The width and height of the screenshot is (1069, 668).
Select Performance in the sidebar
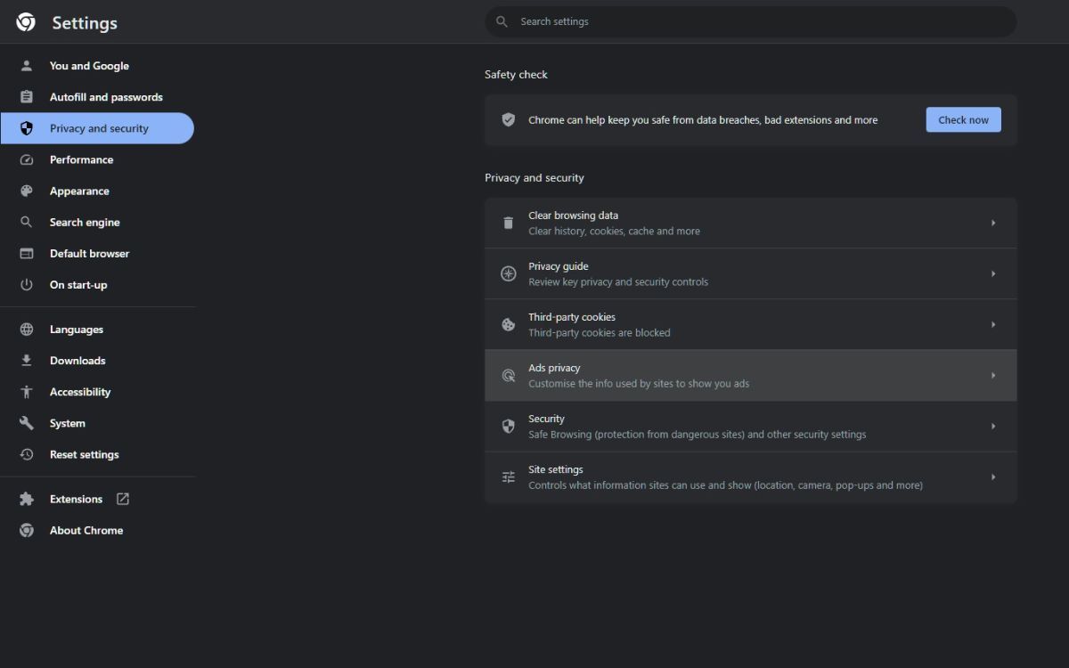point(81,159)
